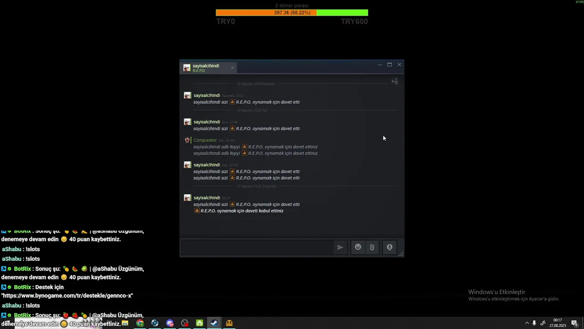Click the bynogame.com destekle link in chat overlay

[67, 296]
